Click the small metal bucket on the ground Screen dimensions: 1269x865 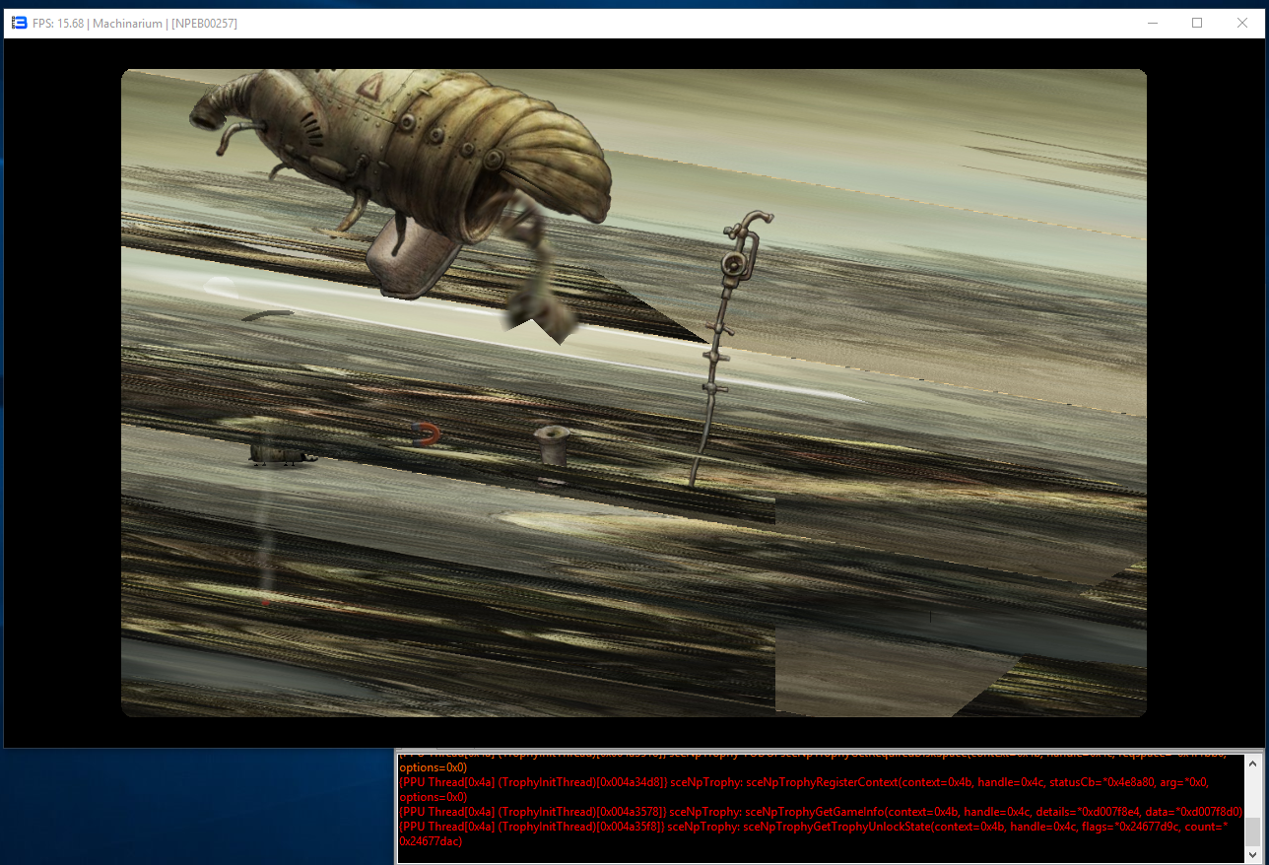coord(552,445)
